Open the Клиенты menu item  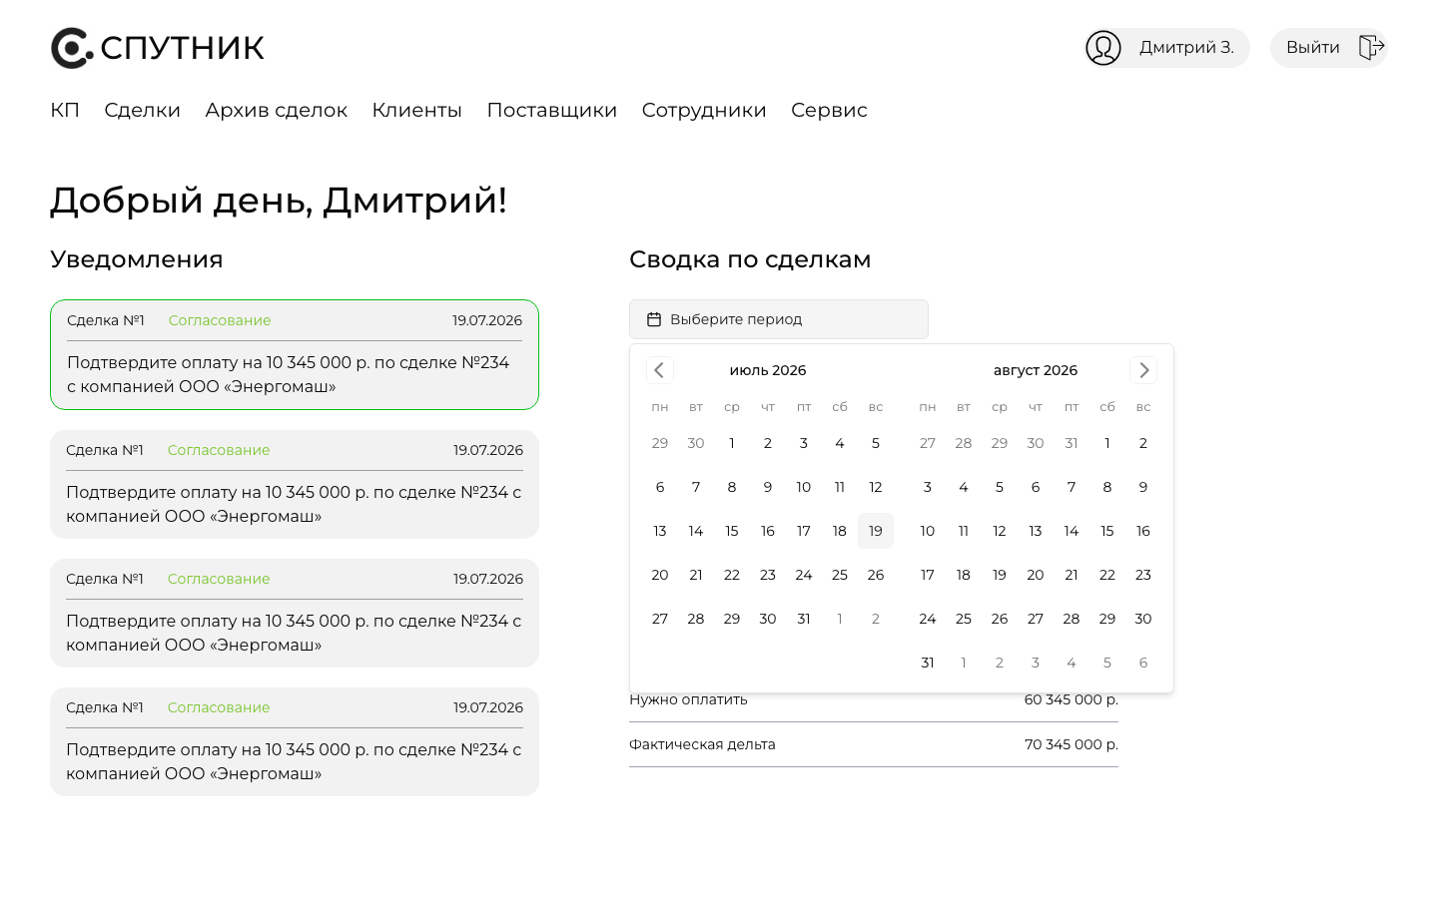pos(417,110)
